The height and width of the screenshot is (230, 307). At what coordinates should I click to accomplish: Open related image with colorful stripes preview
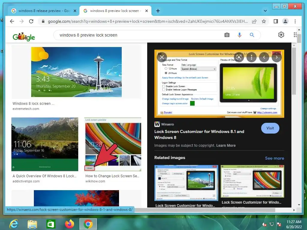tap(252, 181)
